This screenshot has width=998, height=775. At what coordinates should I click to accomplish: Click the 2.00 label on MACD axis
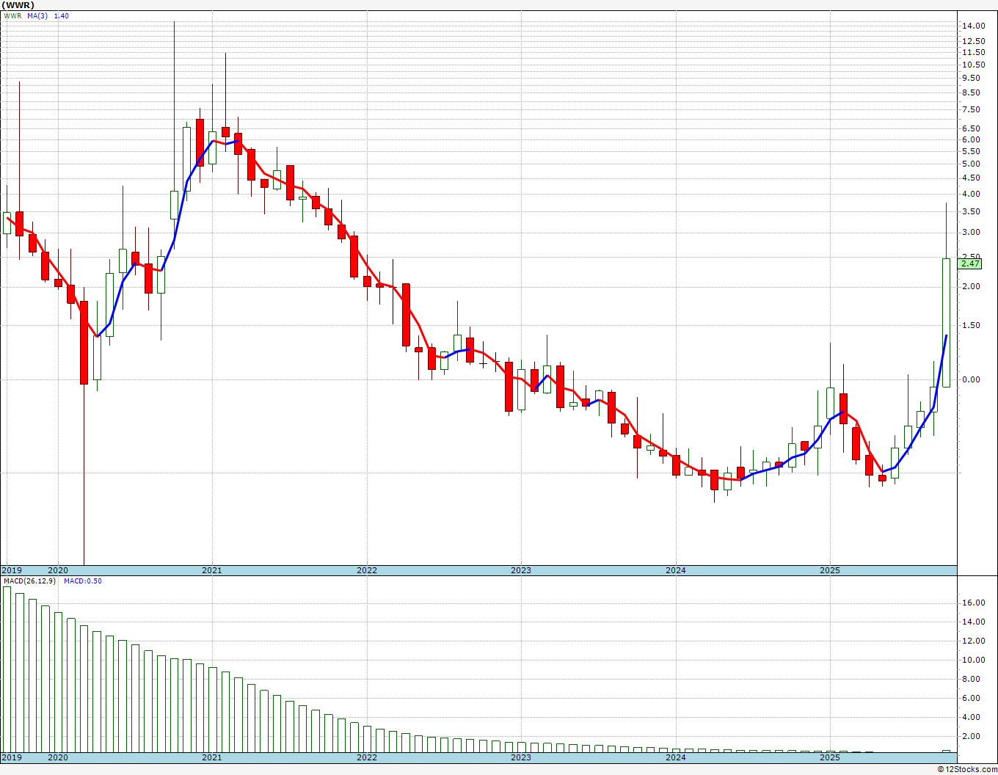coord(974,736)
